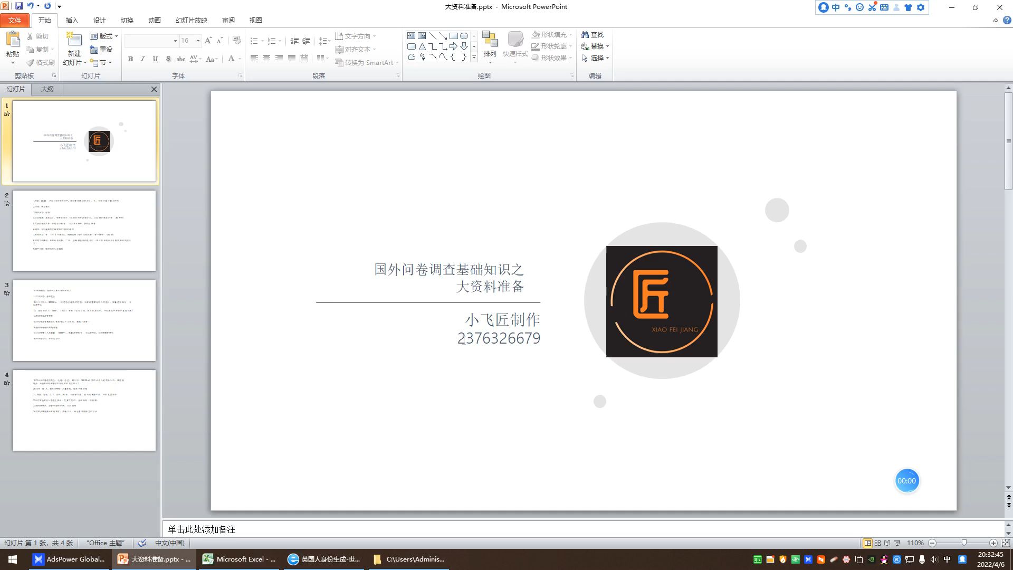Click the Format Painter brush icon
This screenshot has height=570, width=1013.
30,62
